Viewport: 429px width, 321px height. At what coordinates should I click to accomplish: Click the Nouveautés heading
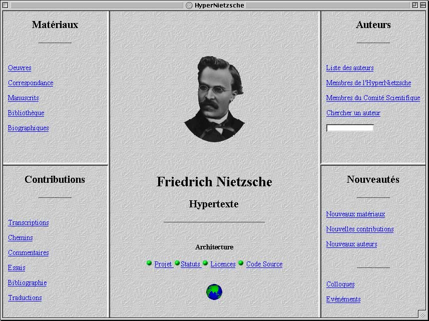(373, 179)
